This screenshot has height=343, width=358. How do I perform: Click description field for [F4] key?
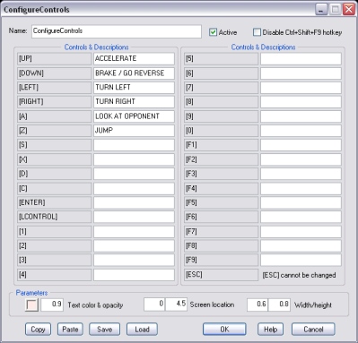coord(301,188)
